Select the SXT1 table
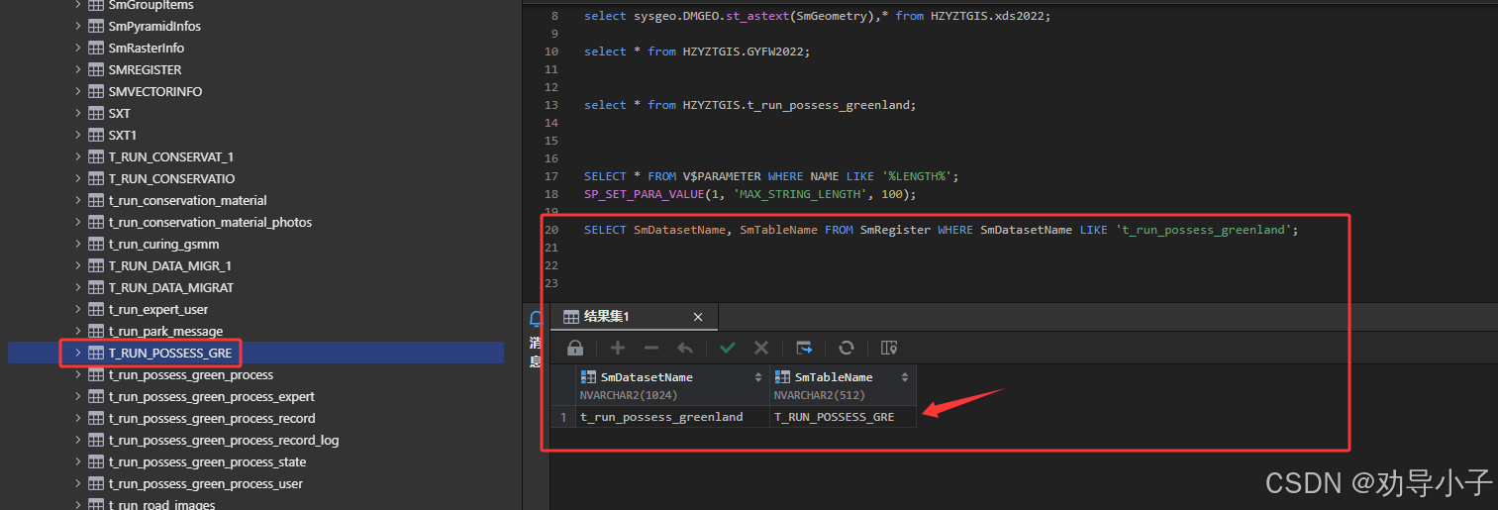 tap(123, 135)
